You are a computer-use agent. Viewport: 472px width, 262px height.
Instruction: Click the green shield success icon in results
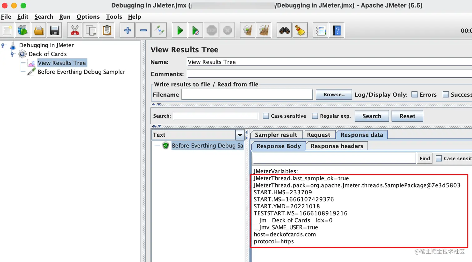coord(165,145)
